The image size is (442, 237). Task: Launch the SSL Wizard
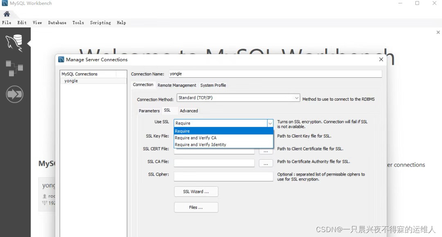point(196,192)
